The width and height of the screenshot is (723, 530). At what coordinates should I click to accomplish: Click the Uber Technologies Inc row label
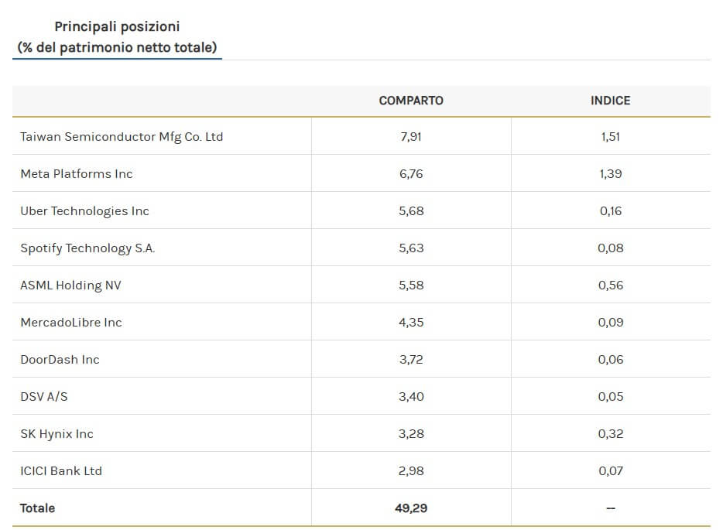pyautogui.click(x=85, y=210)
